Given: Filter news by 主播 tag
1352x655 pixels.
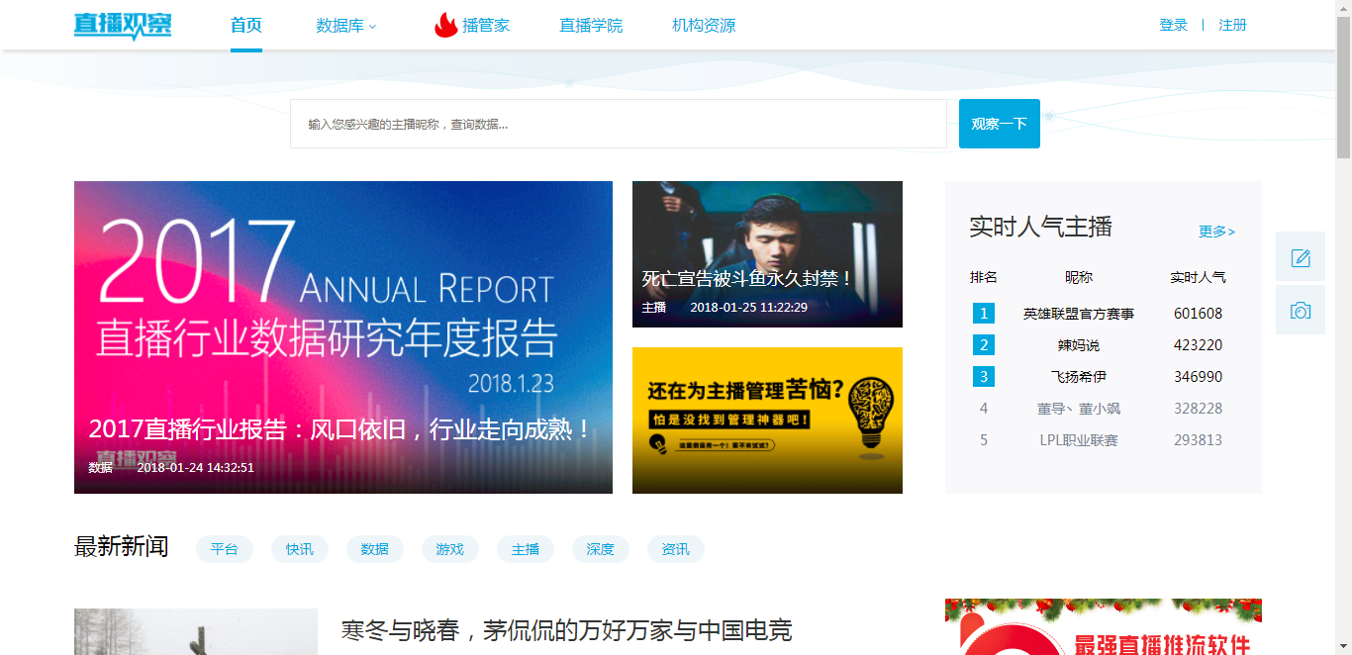Looking at the screenshot, I should click(x=526, y=549).
